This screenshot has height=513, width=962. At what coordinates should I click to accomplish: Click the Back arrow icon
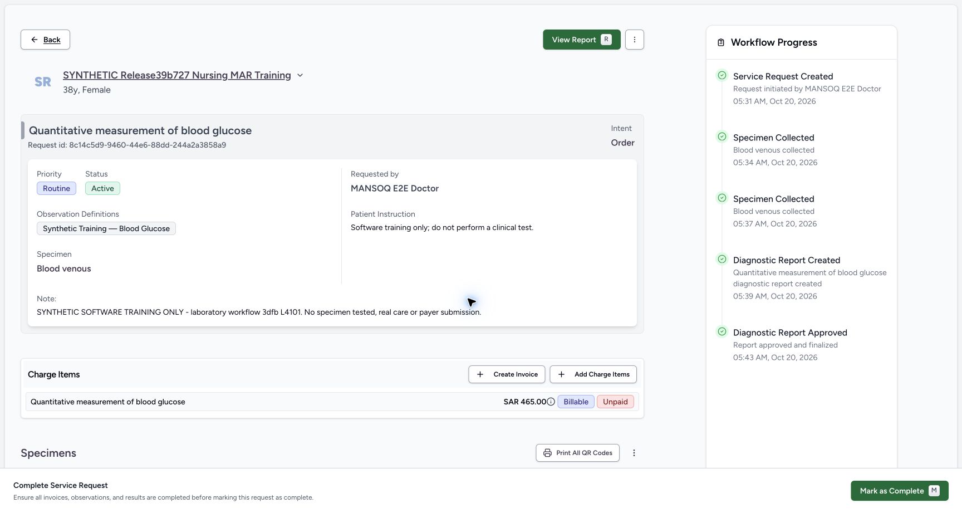point(35,40)
